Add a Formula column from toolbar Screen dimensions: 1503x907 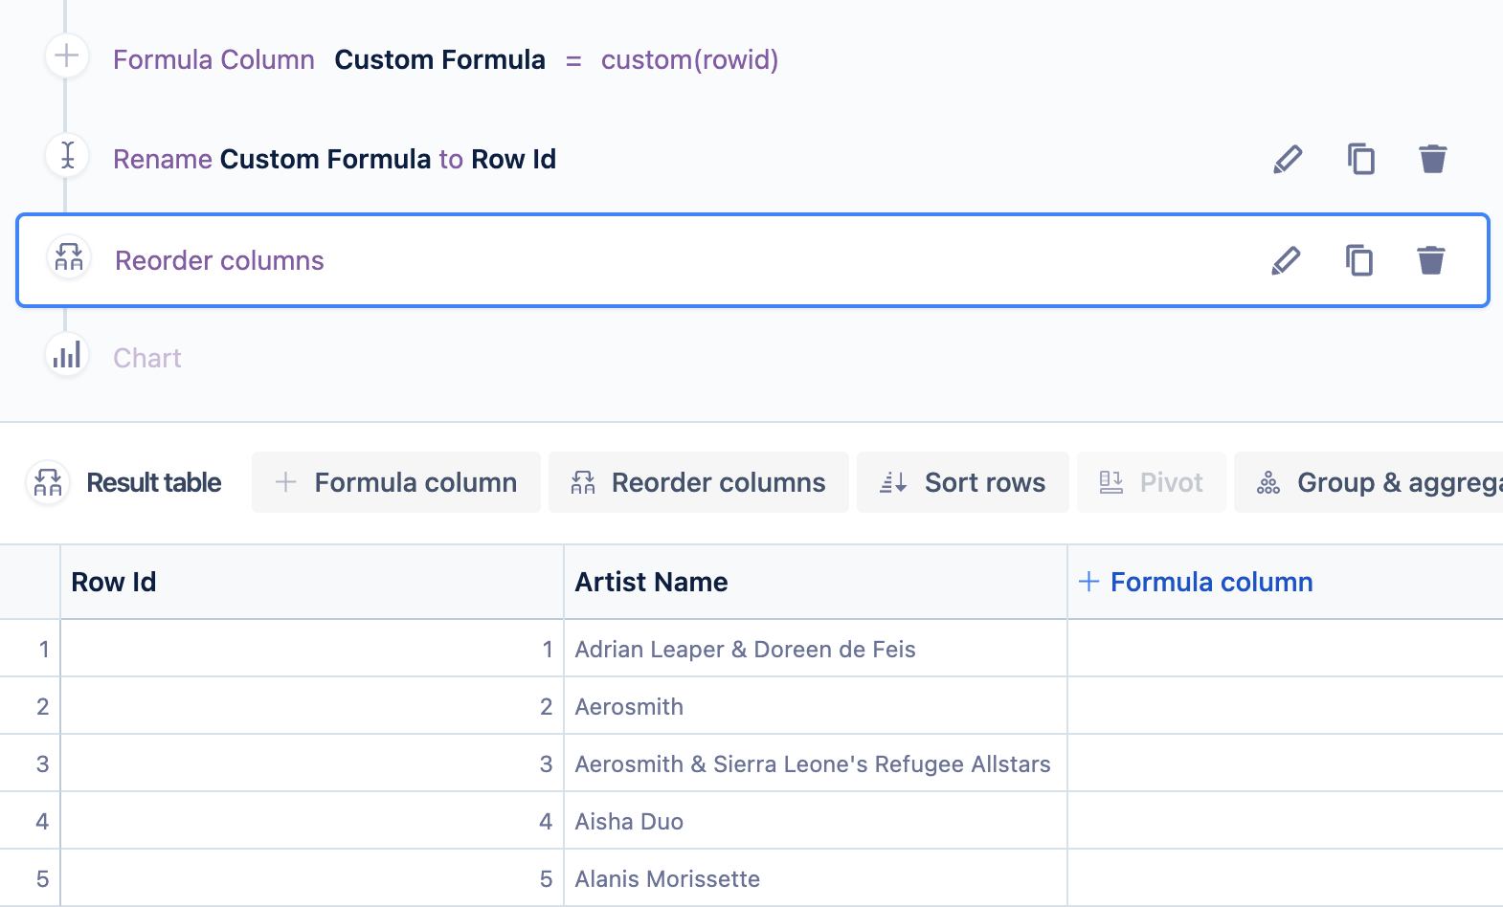point(396,482)
